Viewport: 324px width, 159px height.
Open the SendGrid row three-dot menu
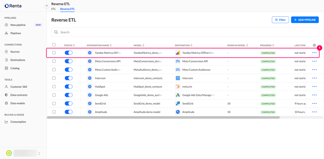[x=314, y=103]
